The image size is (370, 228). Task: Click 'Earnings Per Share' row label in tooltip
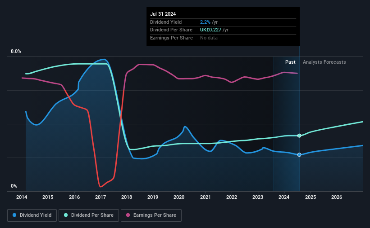coord(171,38)
